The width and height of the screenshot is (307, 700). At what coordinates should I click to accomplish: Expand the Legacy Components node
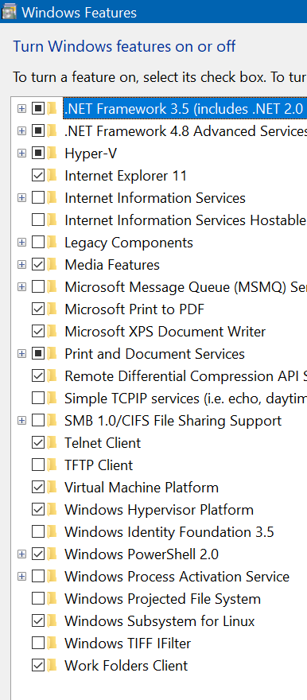(21, 243)
